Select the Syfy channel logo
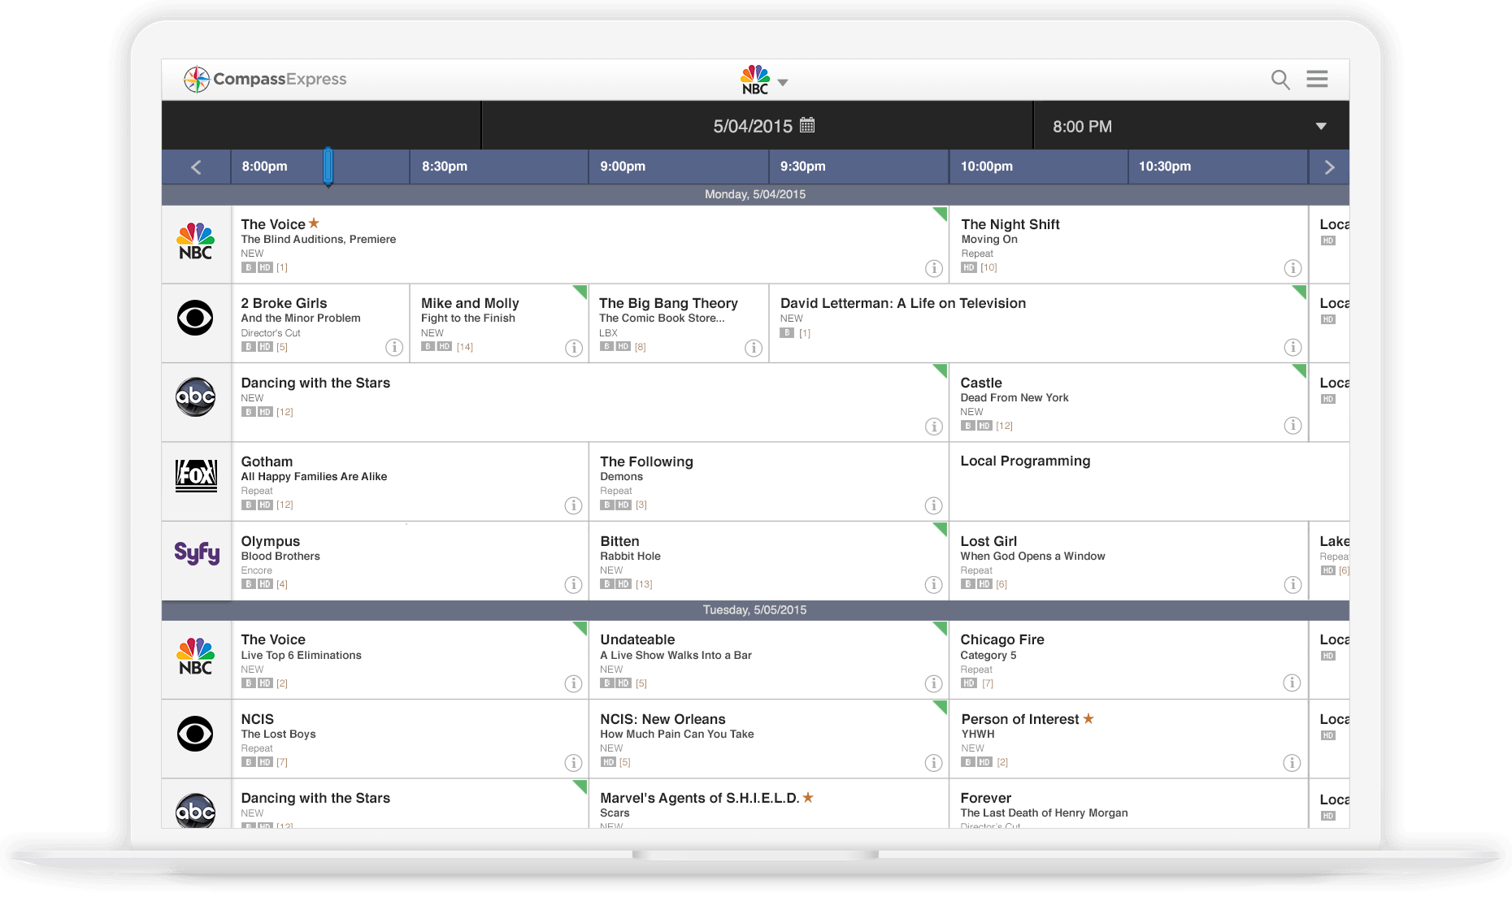 point(195,554)
